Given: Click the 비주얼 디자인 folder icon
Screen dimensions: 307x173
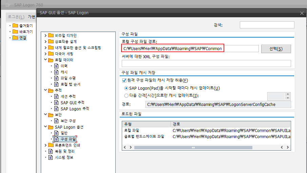Looking at the screenshot, I should 51,35.
